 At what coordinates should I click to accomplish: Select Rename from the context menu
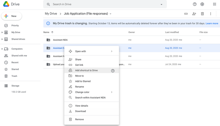(x=79, y=87)
